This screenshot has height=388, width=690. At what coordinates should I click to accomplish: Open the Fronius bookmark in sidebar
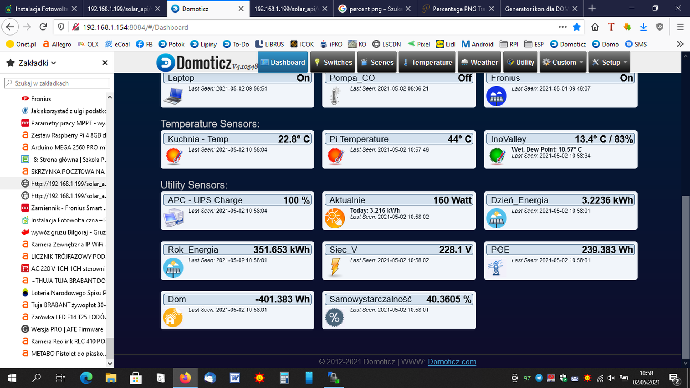click(41, 99)
